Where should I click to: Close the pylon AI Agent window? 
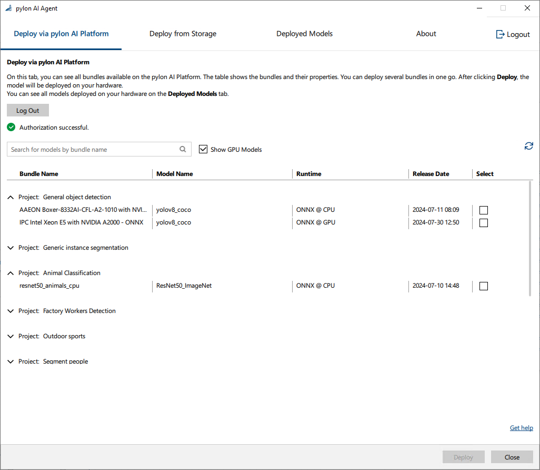coord(527,8)
